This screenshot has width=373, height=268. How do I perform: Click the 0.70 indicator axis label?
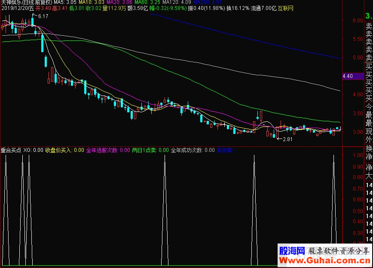(358, 189)
